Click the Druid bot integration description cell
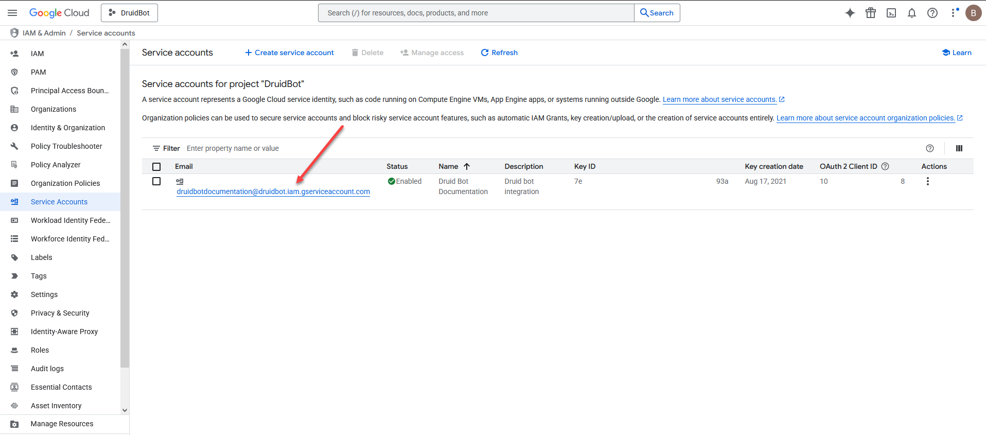986x435 pixels. (x=521, y=186)
